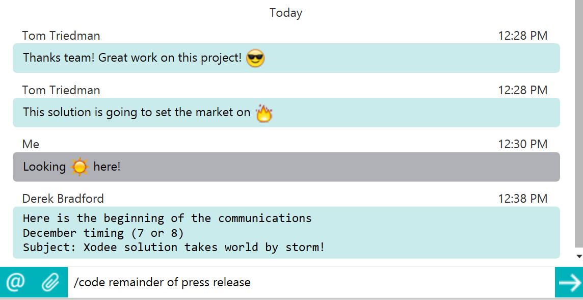583x300 pixels.
Task: Select the 'set the market on' message
Action: pos(286,113)
